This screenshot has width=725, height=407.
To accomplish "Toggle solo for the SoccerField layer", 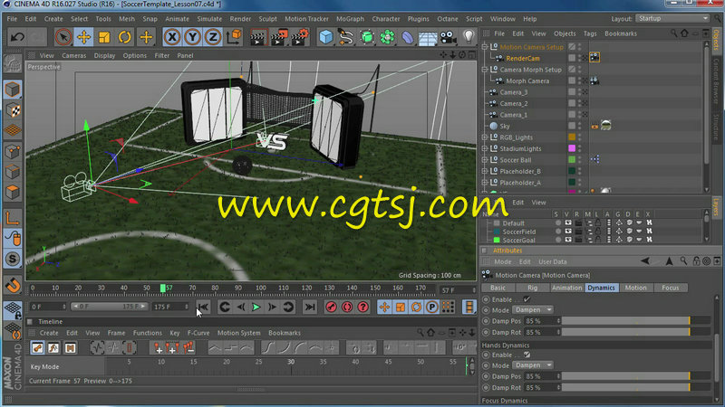I will point(558,232).
